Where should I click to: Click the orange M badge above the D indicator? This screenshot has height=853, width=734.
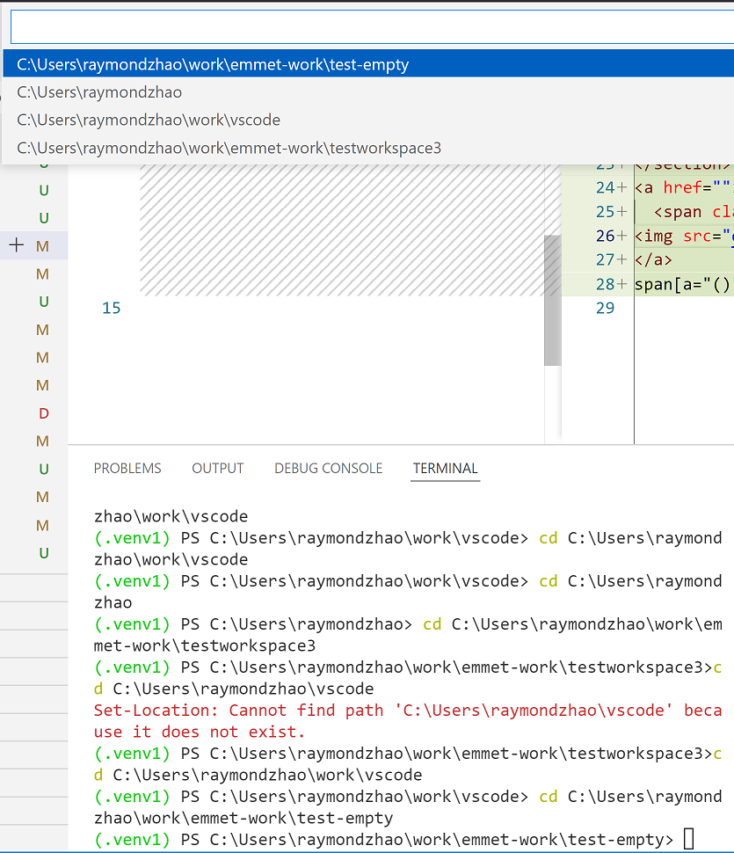(x=42, y=385)
